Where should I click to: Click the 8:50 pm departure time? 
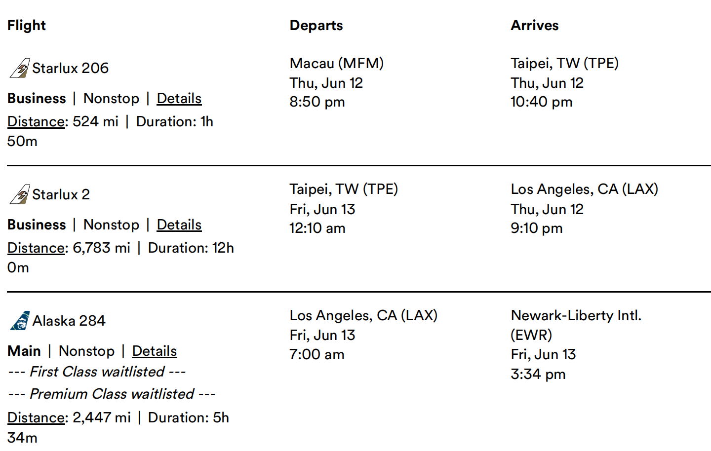[317, 102]
